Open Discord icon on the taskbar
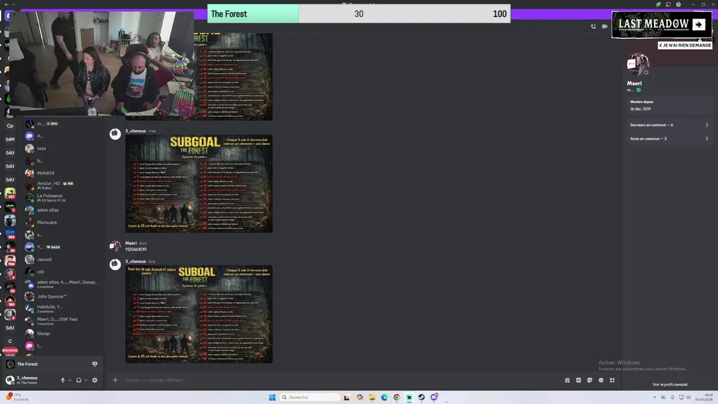This screenshot has width=718, height=404. (x=434, y=397)
